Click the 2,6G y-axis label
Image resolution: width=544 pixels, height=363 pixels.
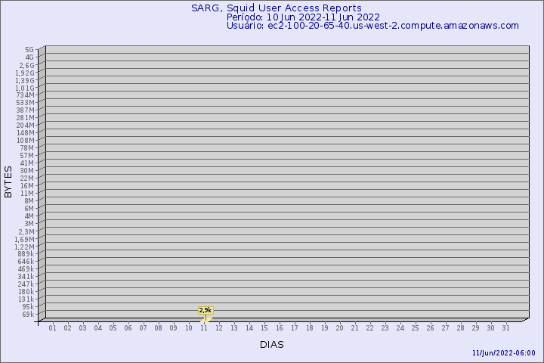[x=26, y=65]
